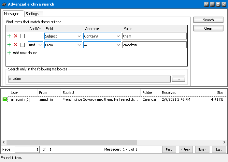Click green plus icon in Subject row
The width and height of the screenshot is (228, 162).
(x=9, y=36)
